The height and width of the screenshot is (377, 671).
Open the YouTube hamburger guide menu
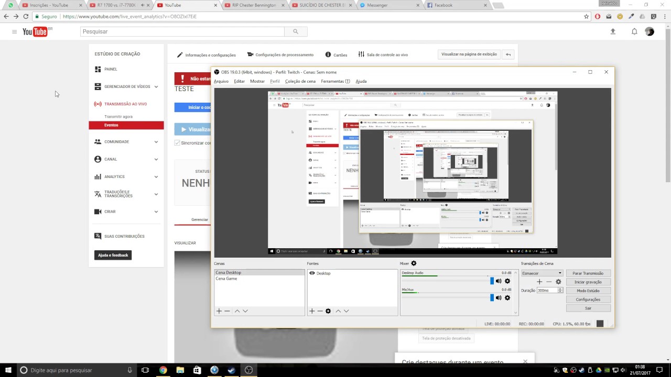click(14, 31)
